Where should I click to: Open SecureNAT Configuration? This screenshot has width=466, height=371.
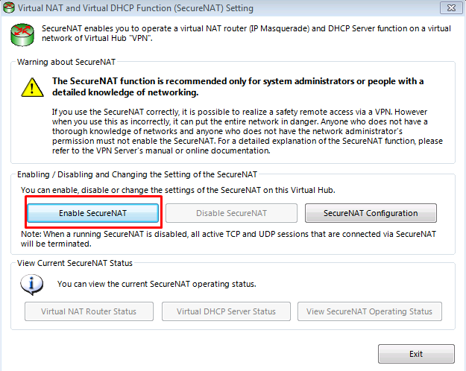click(371, 213)
